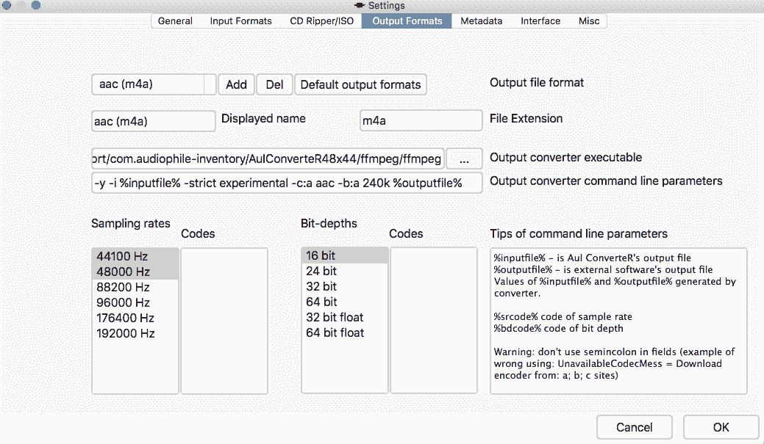Select 16 bit depth
764x444 pixels.
tap(344, 255)
